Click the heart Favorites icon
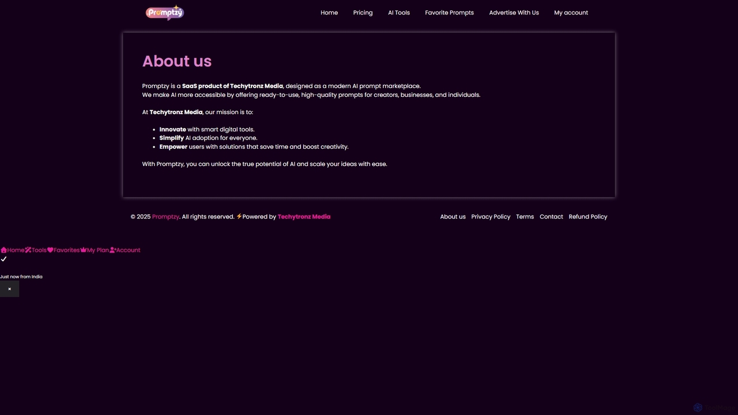 [50, 250]
